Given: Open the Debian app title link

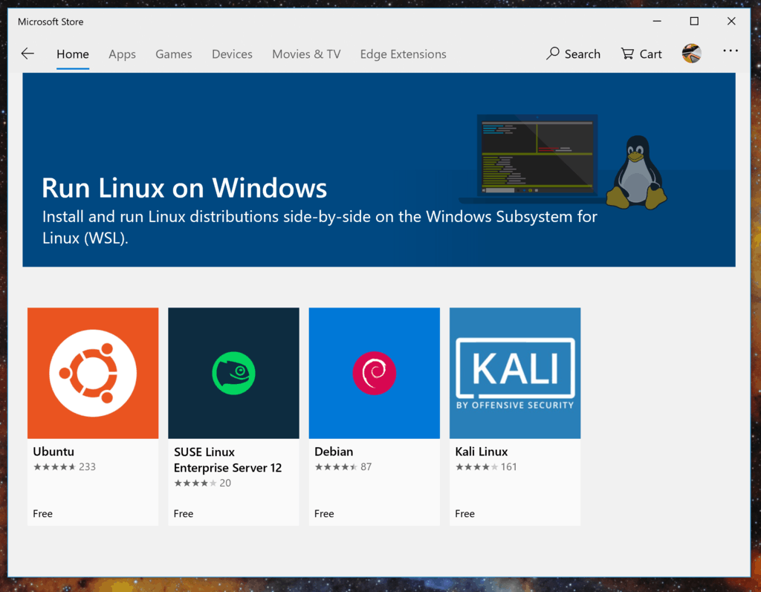Looking at the screenshot, I should click(x=334, y=452).
